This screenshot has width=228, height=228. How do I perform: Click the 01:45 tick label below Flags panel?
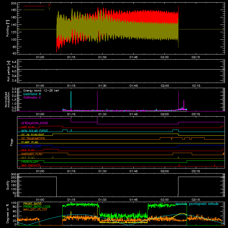point(133,171)
